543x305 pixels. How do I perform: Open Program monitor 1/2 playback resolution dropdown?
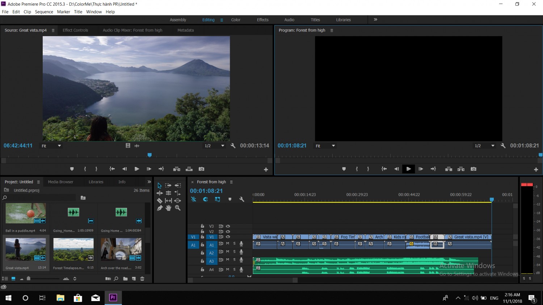click(484, 146)
